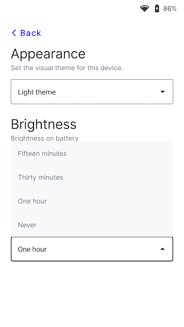Choose Fifteen minutes from the list

(x=92, y=154)
